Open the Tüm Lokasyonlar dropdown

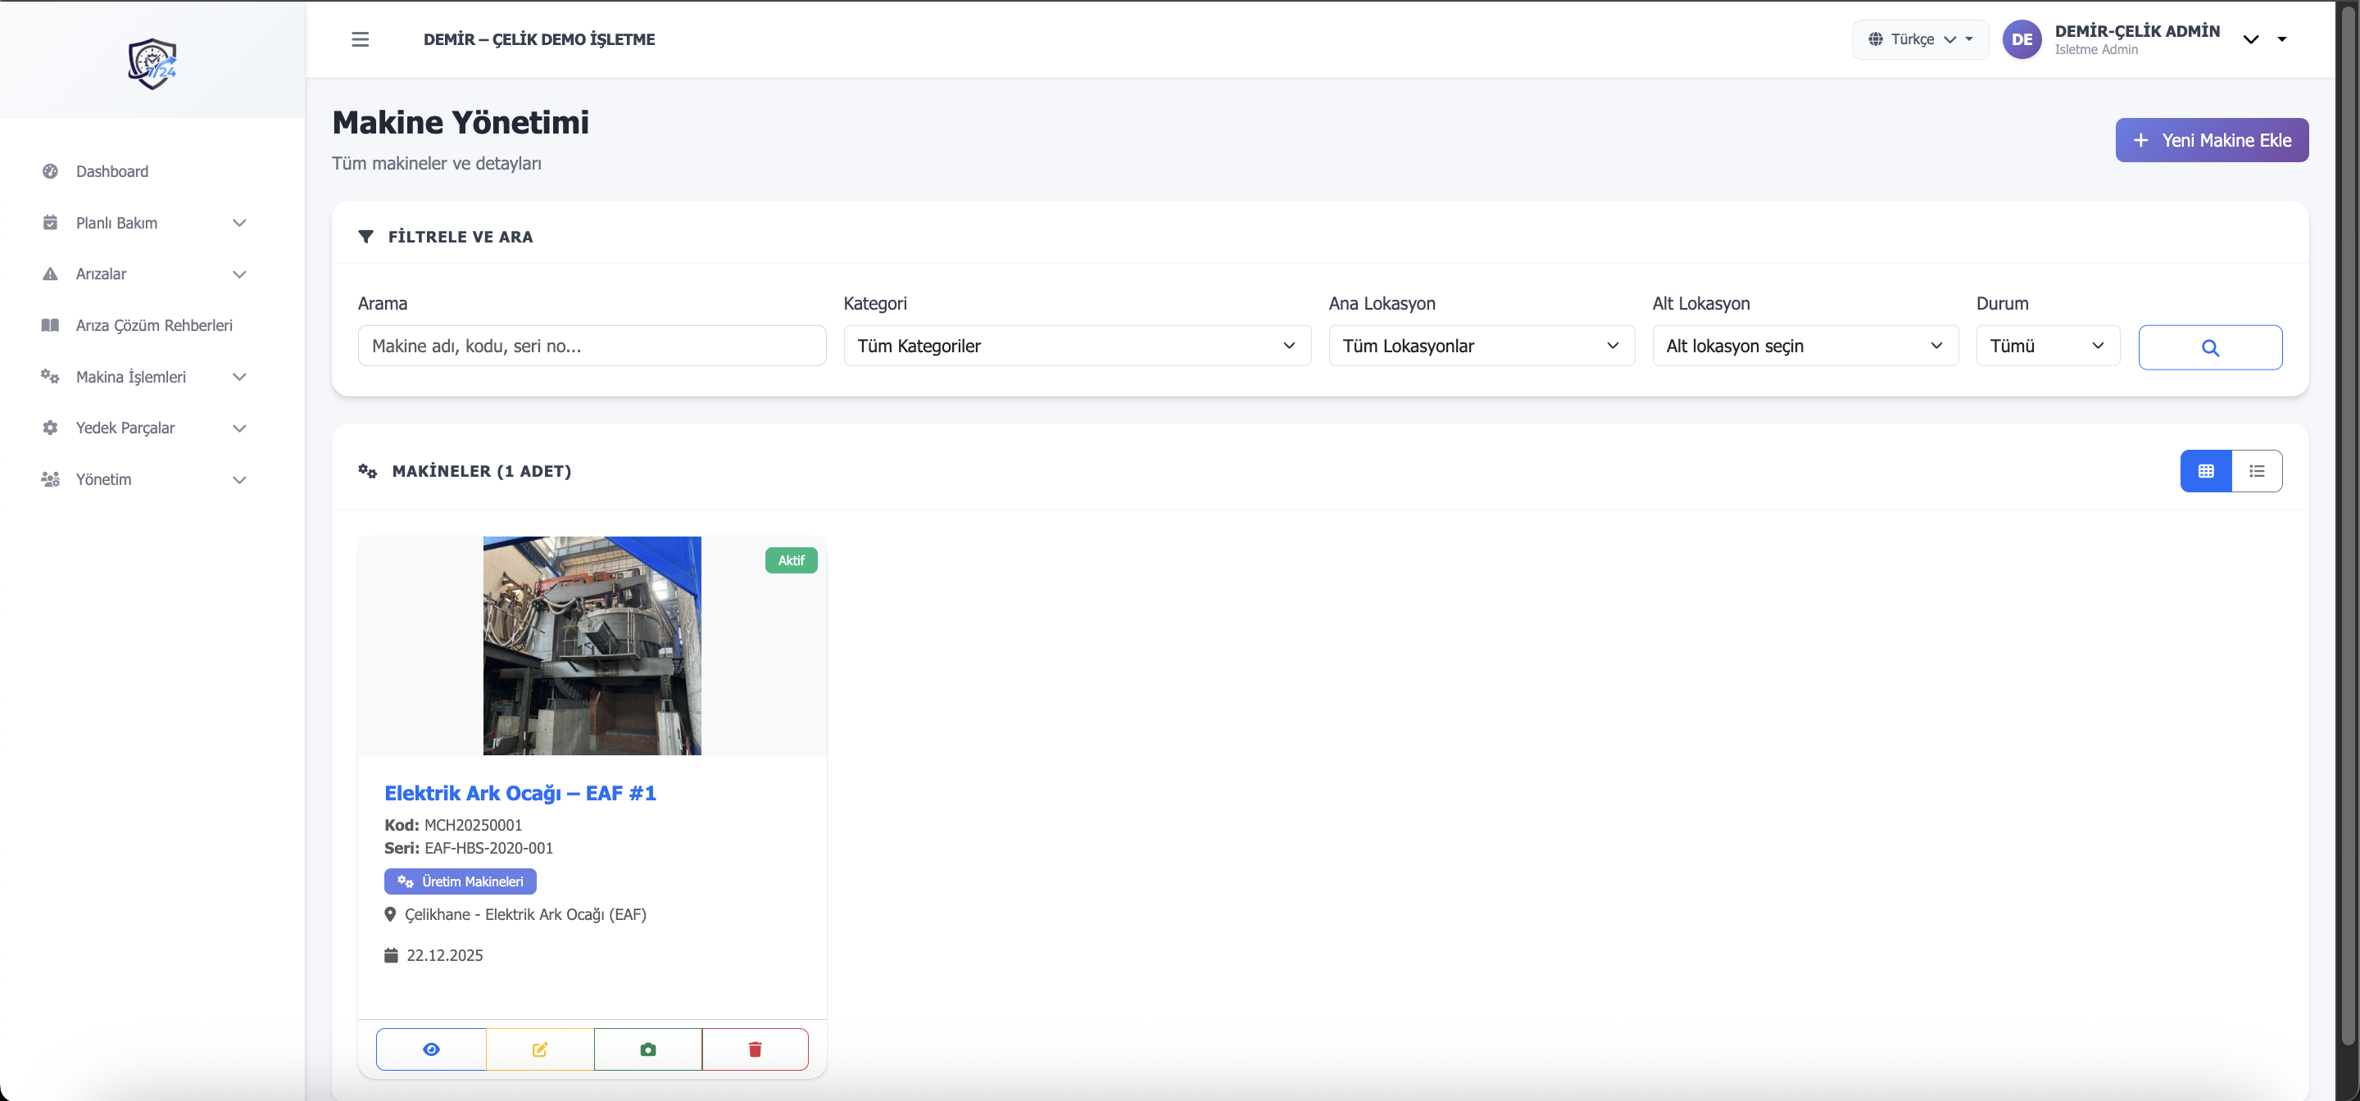point(1481,346)
